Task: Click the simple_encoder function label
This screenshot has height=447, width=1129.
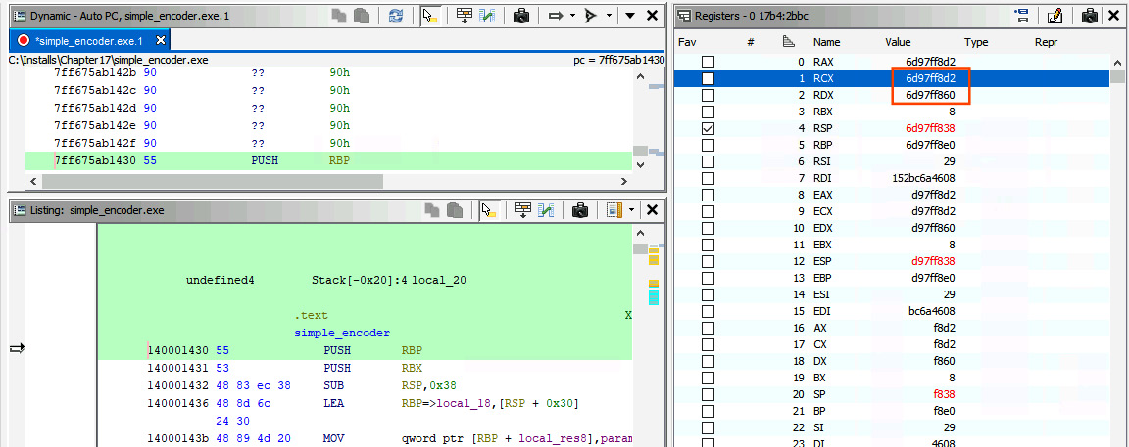Action: pyautogui.click(x=342, y=333)
